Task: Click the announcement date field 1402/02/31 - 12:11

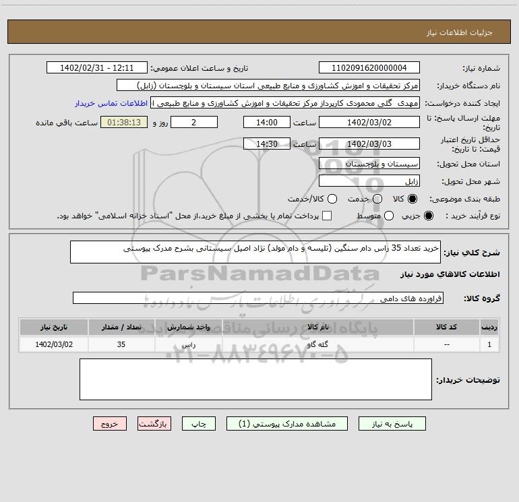Action: coord(96,67)
